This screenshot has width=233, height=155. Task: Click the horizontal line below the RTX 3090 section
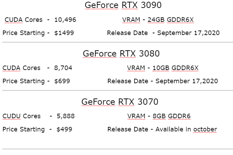click(118, 42)
